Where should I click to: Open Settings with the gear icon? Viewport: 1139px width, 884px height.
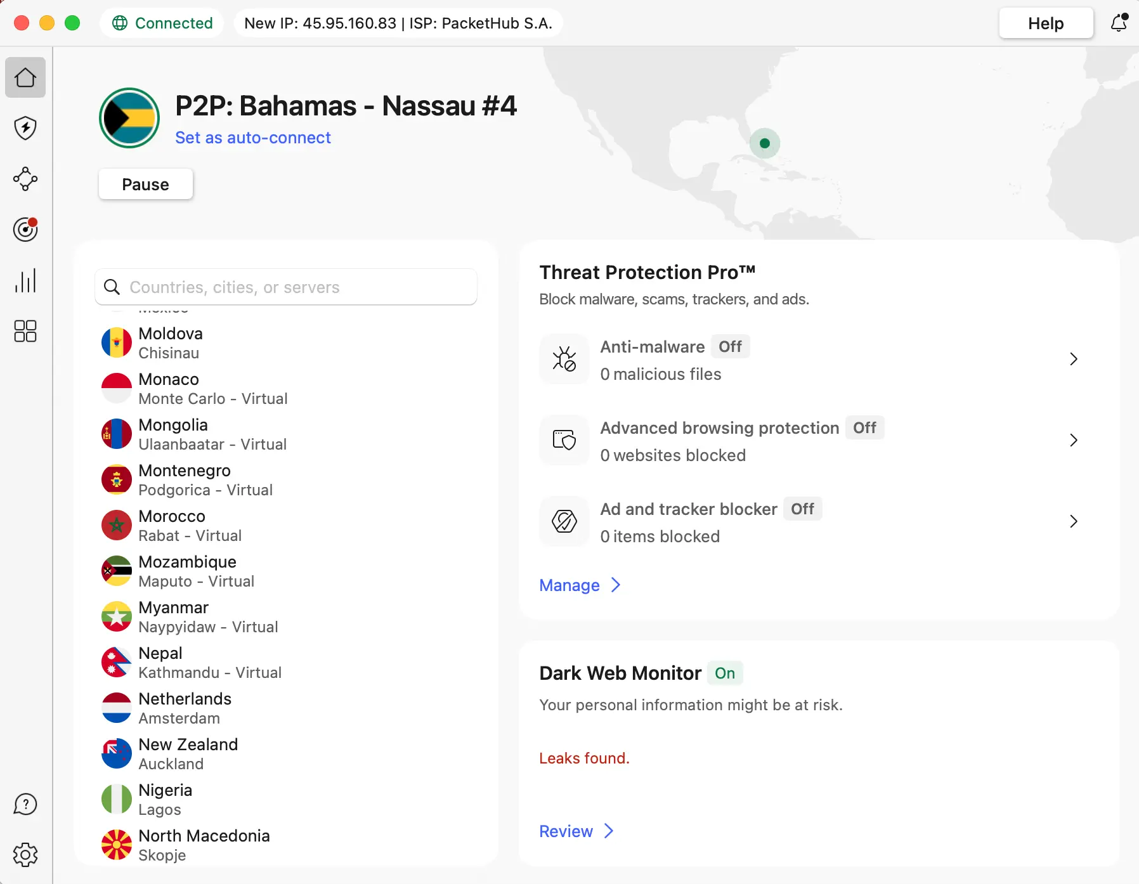tap(25, 854)
